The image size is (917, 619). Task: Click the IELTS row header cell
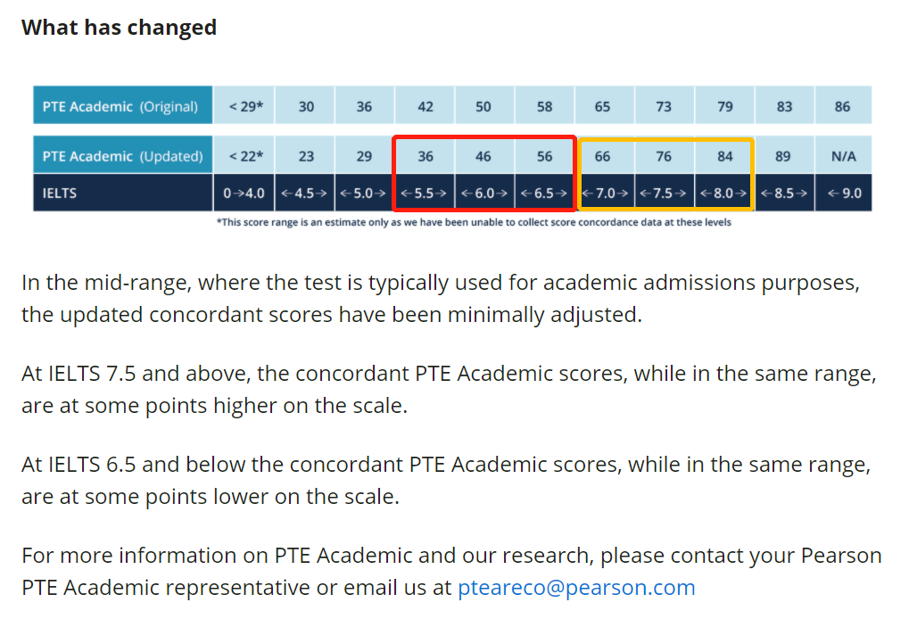click(x=123, y=193)
